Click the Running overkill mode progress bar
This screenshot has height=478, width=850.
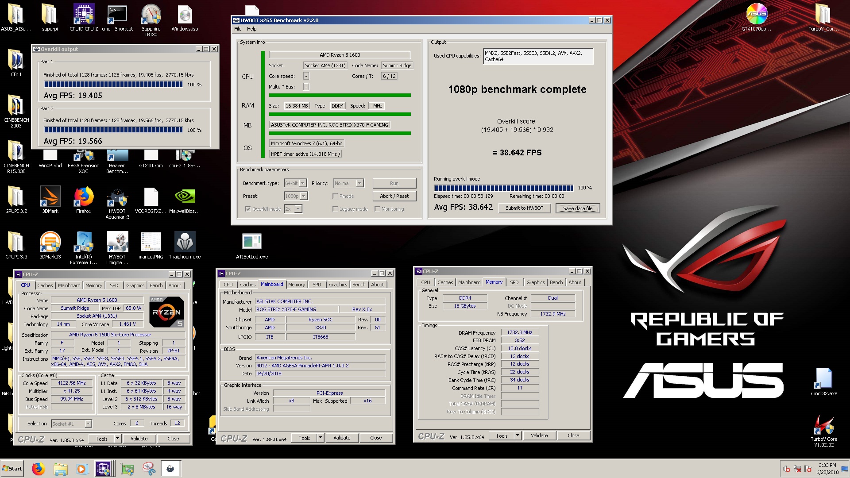coord(504,188)
